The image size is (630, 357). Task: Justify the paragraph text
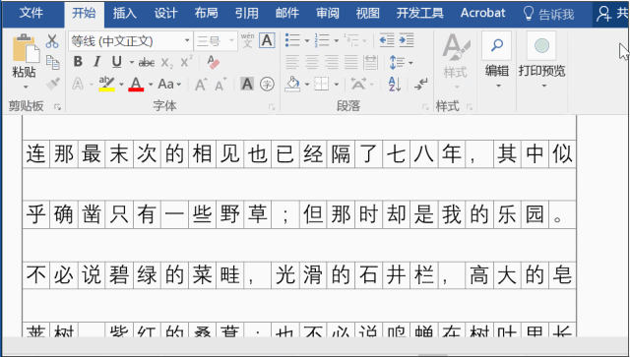coord(351,62)
